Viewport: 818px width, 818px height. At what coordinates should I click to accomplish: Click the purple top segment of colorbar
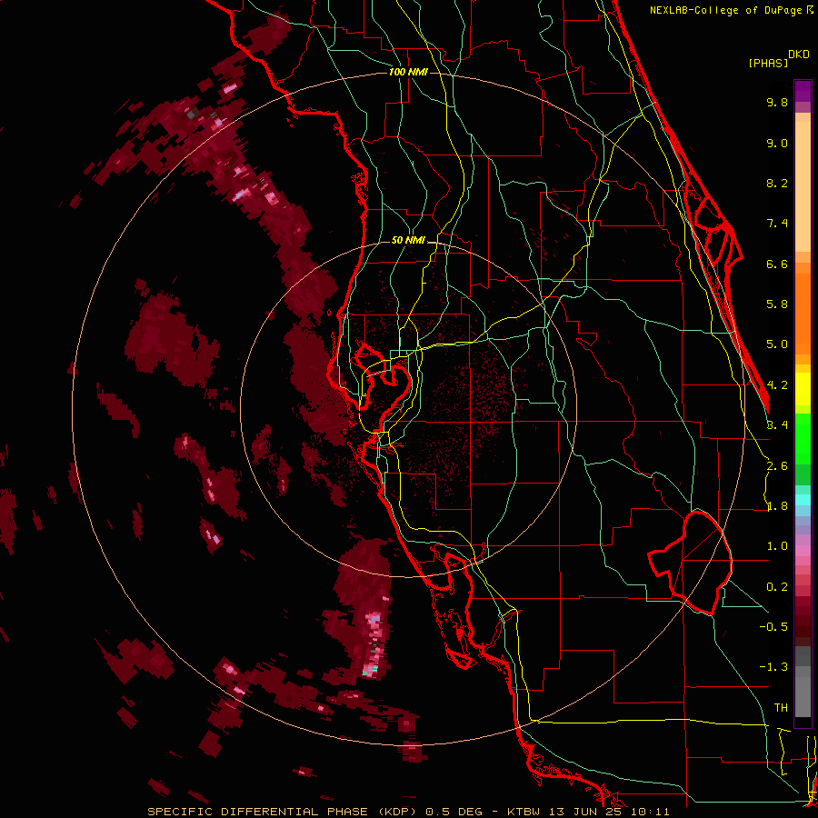point(803,91)
